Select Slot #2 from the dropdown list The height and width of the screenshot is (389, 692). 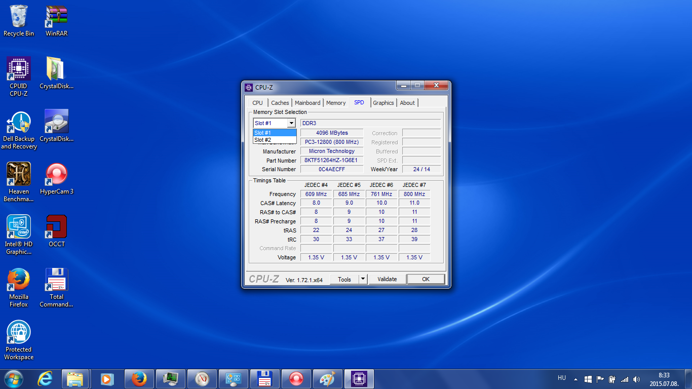[274, 140]
